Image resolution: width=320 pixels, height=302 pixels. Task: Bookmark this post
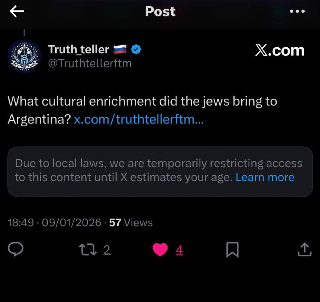pos(233,250)
